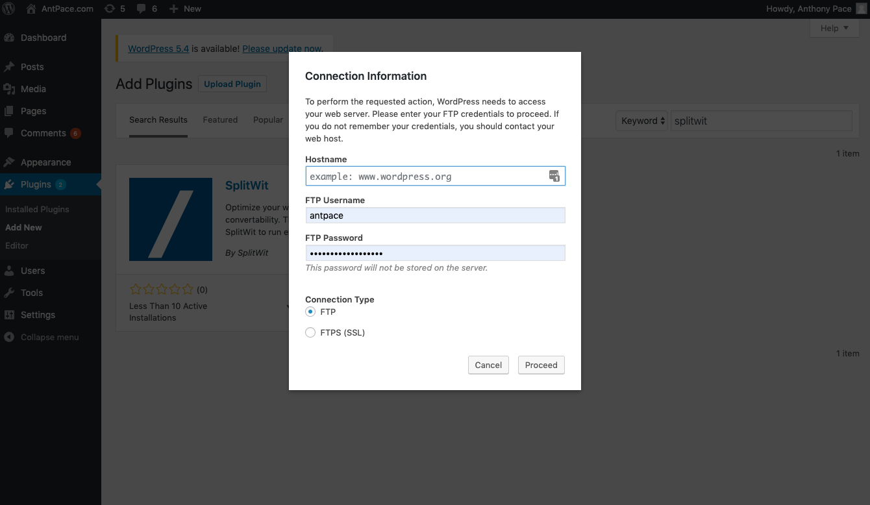Screen dimensions: 870x505
Task: Collapse the admin sidebar menu
Action: coord(42,337)
